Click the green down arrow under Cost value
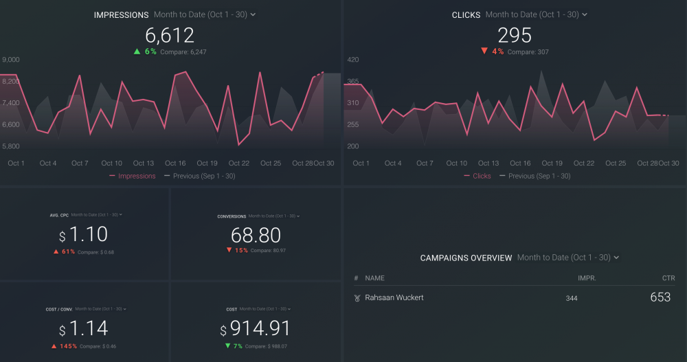The image size is (687, 362). [x=227, y=346]
